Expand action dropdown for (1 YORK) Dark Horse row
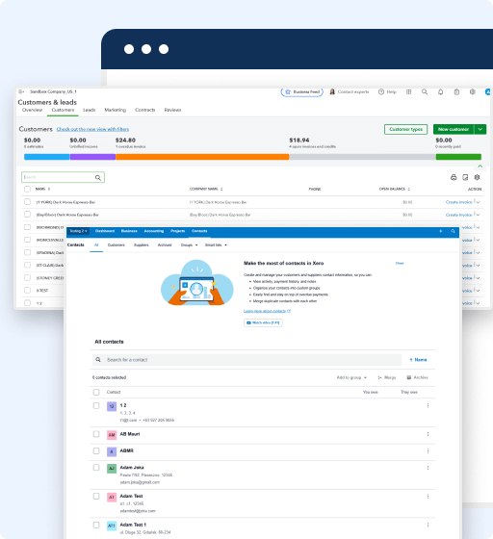Image resolution: width=493 pixels, height=539 pixels. pos(478,202)
